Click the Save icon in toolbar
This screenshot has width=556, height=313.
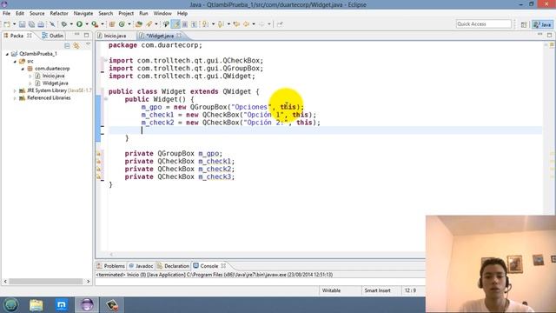click(x=22, y=24)
